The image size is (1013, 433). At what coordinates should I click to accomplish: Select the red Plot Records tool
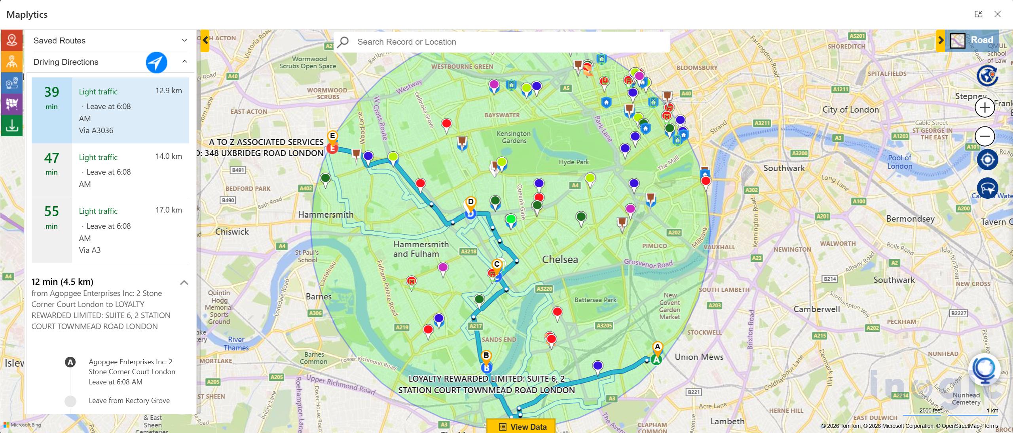12,40
